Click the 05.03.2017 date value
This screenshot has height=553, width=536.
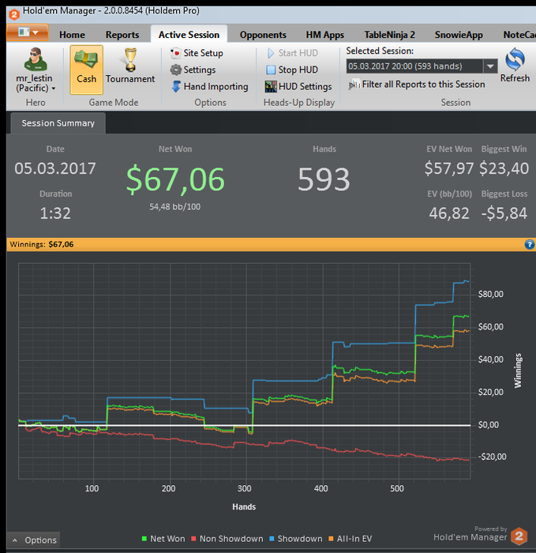pos(55,168)
